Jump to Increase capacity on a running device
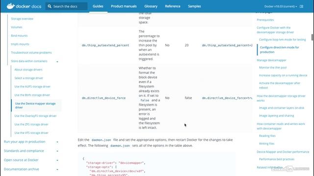The height and width of the screenshot is (176, 314). [283, 75]
